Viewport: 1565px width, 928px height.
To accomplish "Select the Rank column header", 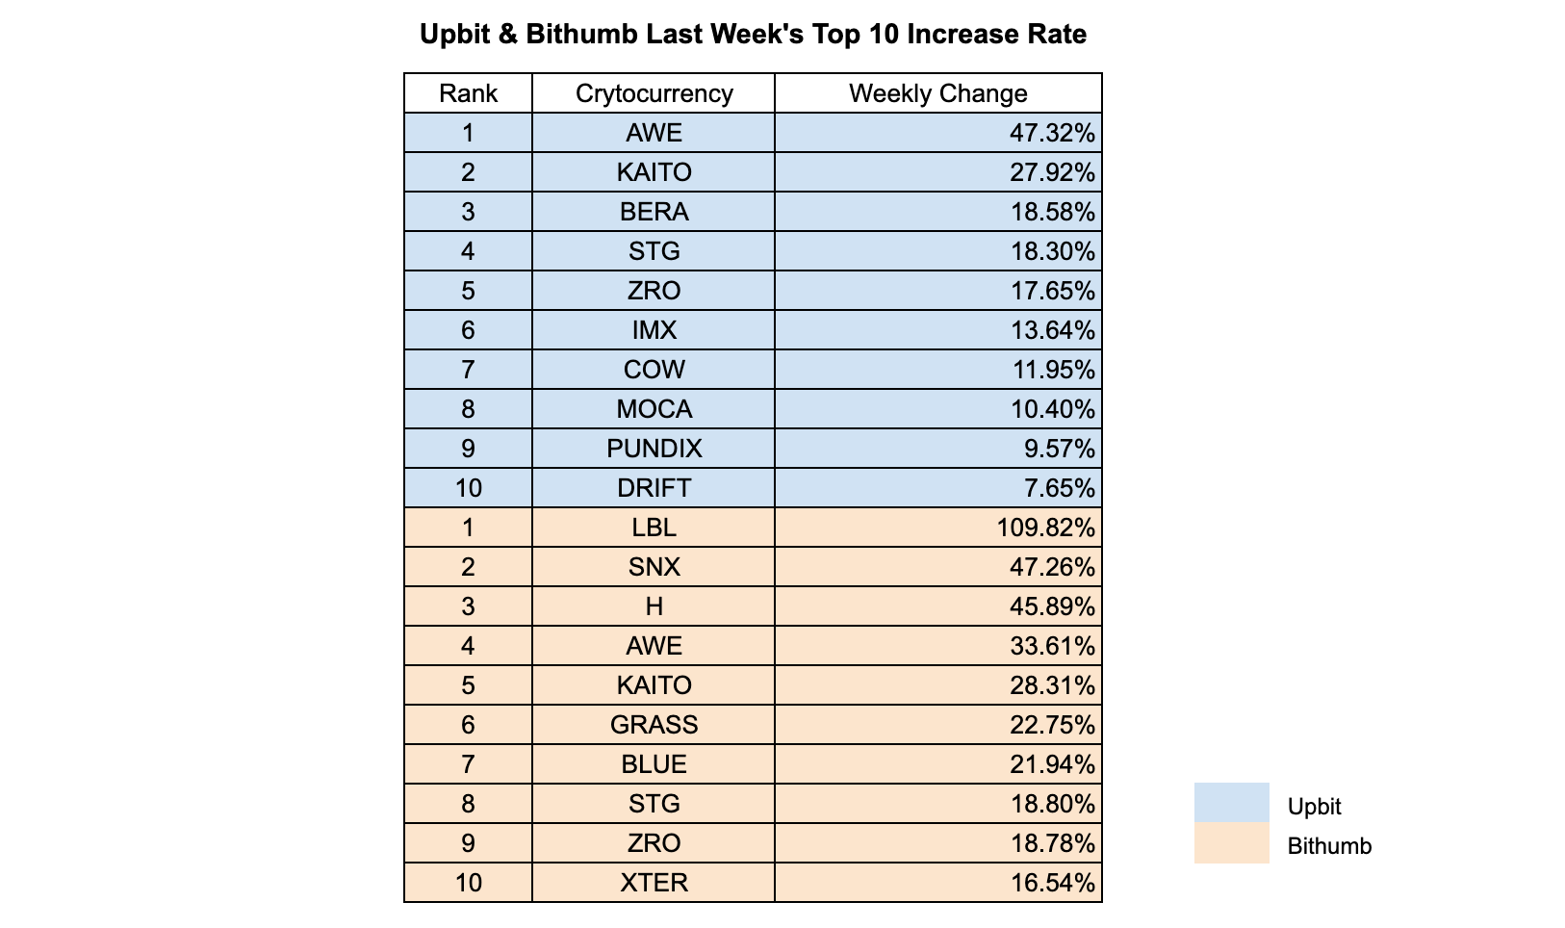I will coord(468,93).
